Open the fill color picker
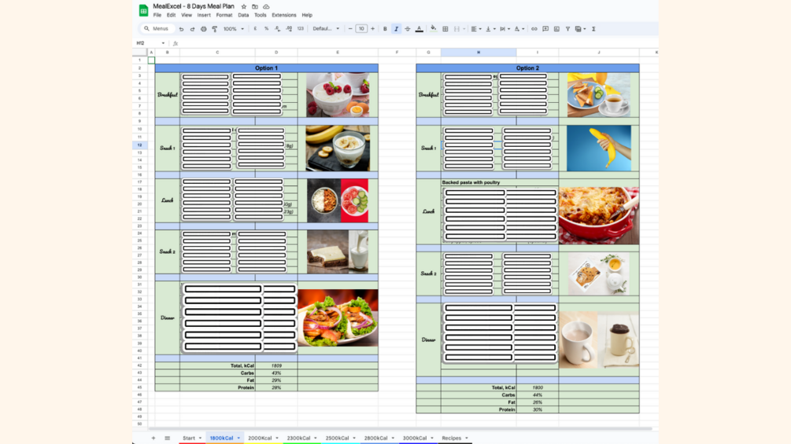Image resolution: width=791 pixels, height=444 pixels. click(433, 29)
